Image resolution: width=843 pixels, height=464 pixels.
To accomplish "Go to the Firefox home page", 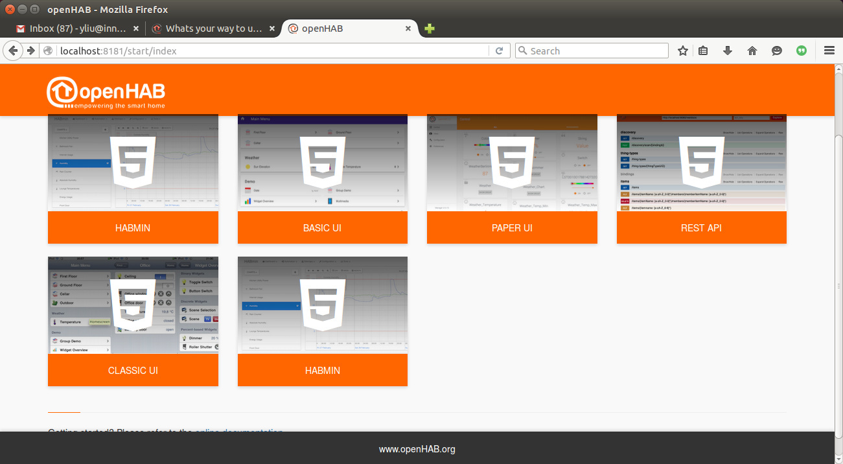I will 752,51.
